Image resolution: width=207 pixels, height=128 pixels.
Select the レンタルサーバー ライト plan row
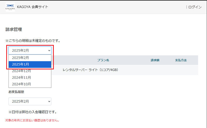coord(91,70)
